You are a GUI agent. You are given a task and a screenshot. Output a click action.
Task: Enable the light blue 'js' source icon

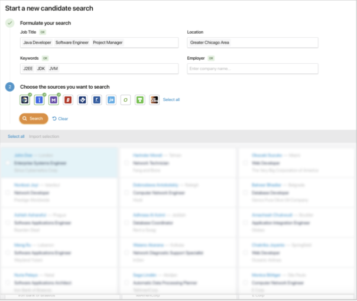point(111,100)
